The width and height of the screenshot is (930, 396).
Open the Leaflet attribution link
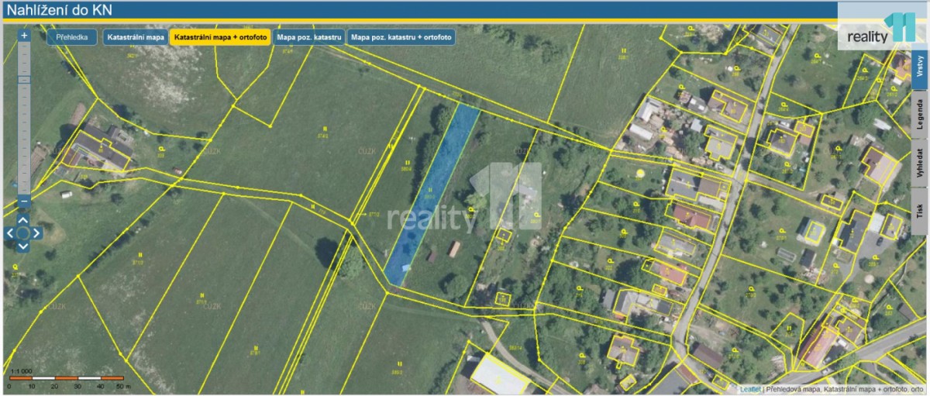[749, 389]
